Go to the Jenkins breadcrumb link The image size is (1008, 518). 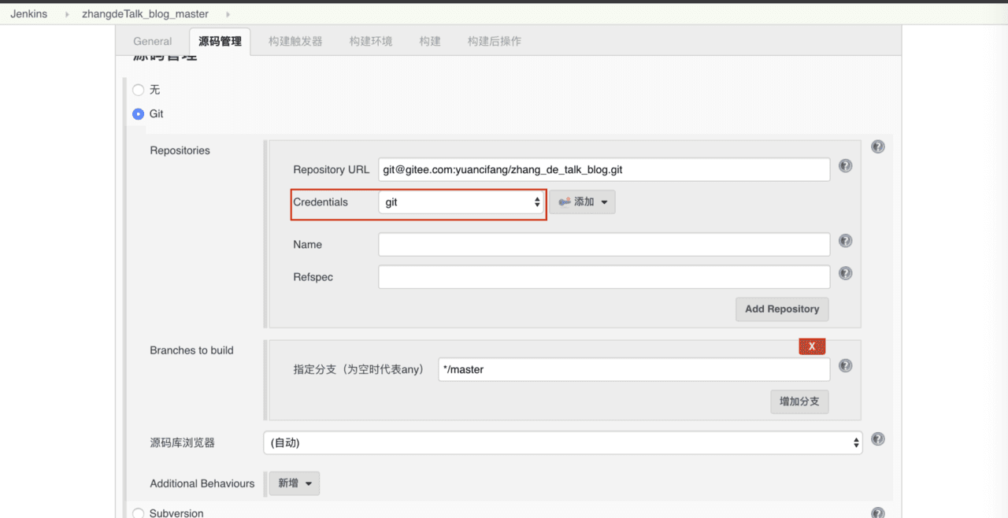[x=29, y=14]
